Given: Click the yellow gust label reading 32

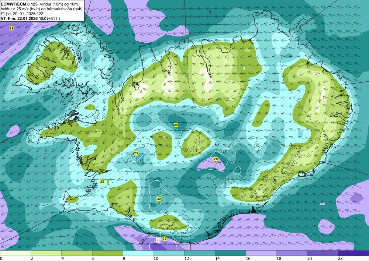Looking at the screenshot, I should tap(159, 199).
